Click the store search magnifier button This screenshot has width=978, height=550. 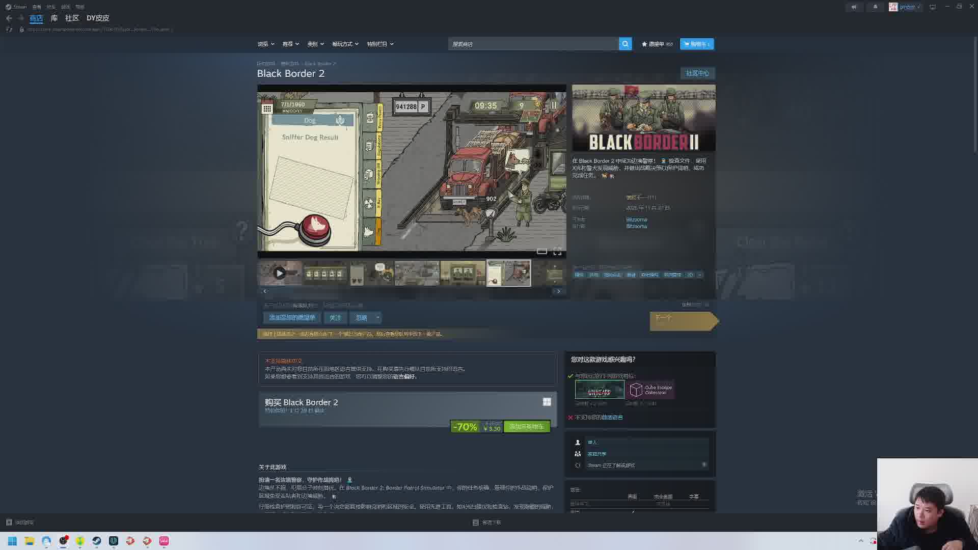click(625, 44)
